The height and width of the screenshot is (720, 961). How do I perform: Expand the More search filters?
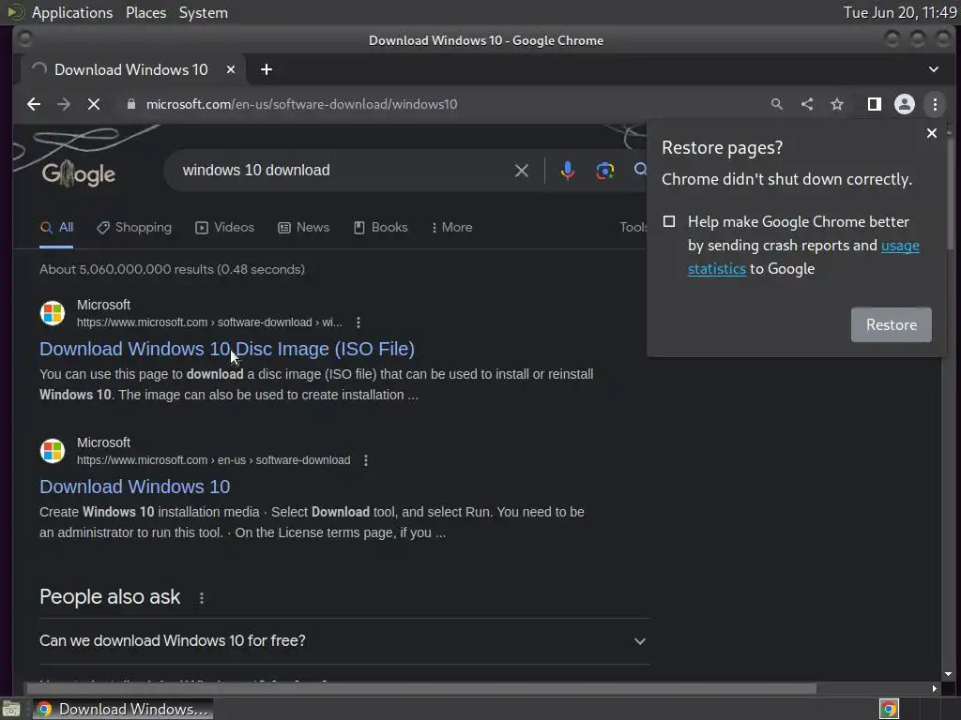(451, 227)
